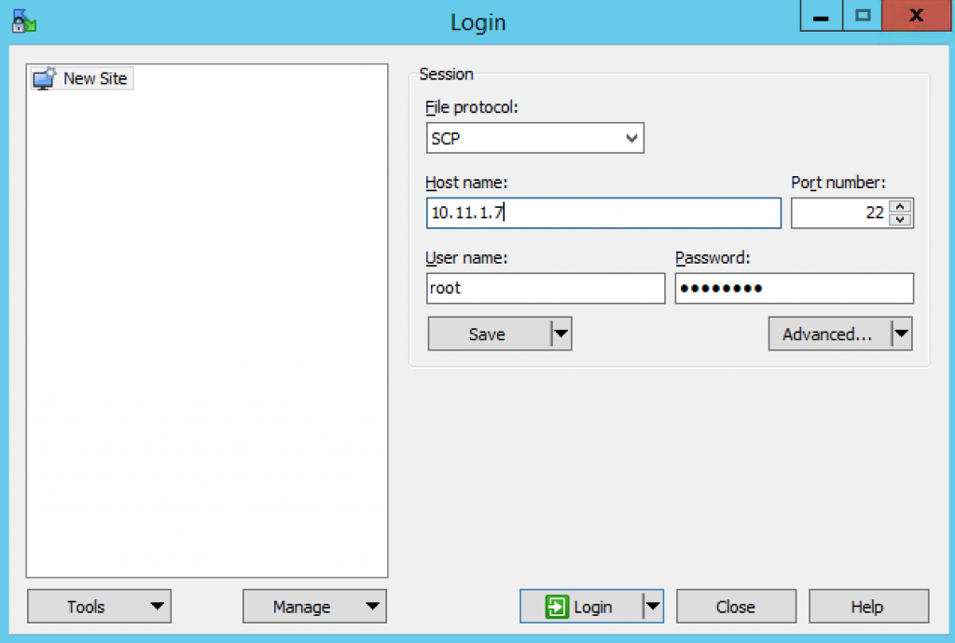Open the File protocol dropdown
The height and width of the screenshot is (643, 955).
[x=534, y=138]
